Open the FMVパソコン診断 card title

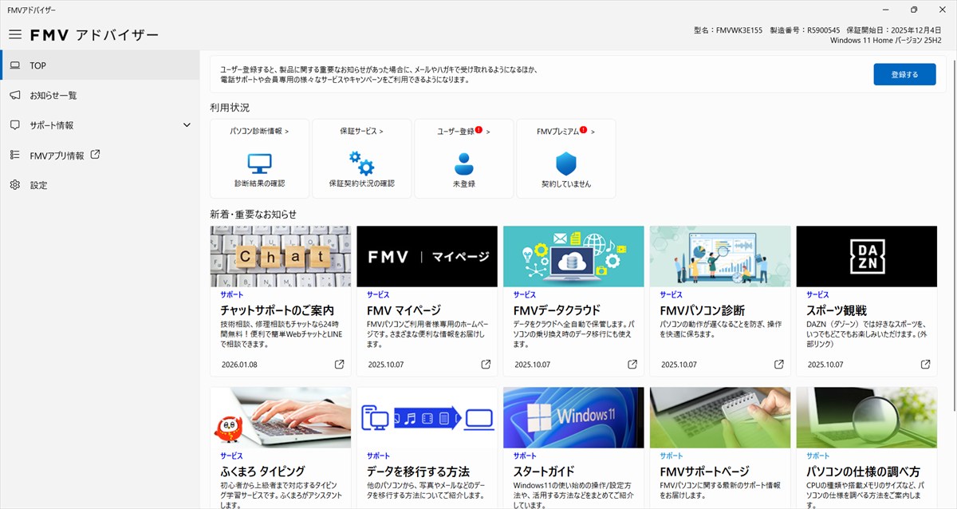coord(703,310)
